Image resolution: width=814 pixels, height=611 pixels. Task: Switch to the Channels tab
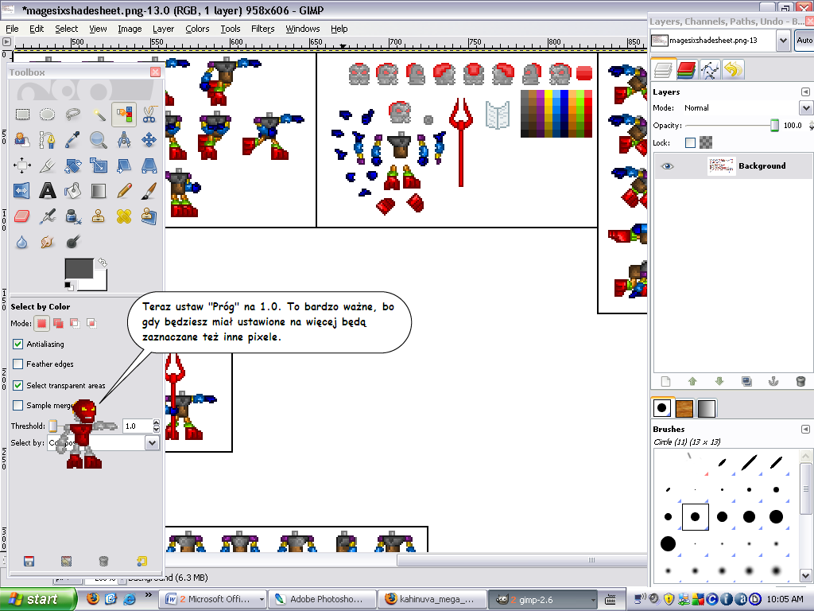686,69
